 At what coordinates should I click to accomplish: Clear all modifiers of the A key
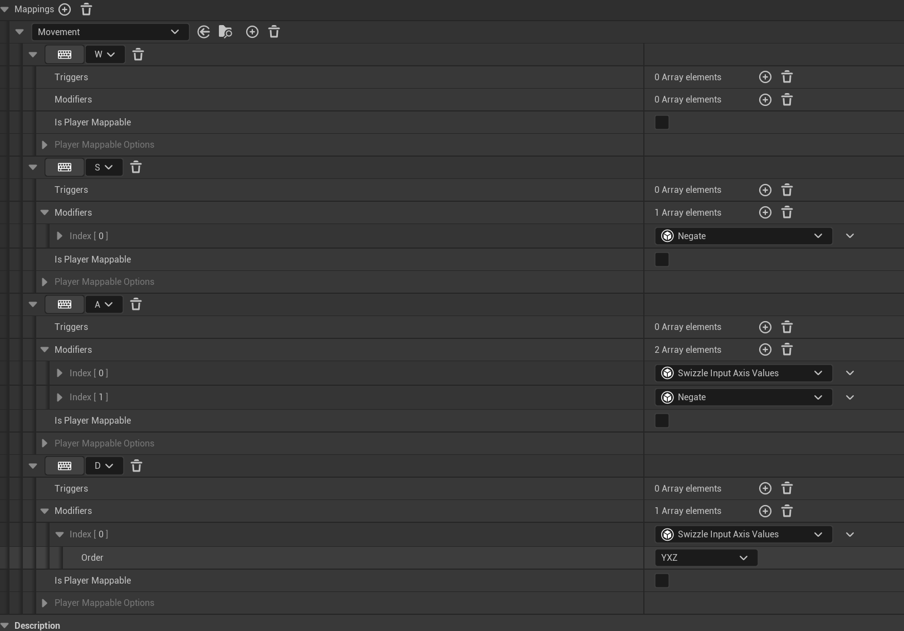pos(787,350)
